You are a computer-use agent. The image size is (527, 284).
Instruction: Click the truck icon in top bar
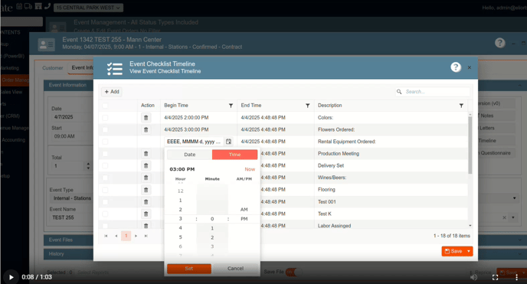click(28, 6)
